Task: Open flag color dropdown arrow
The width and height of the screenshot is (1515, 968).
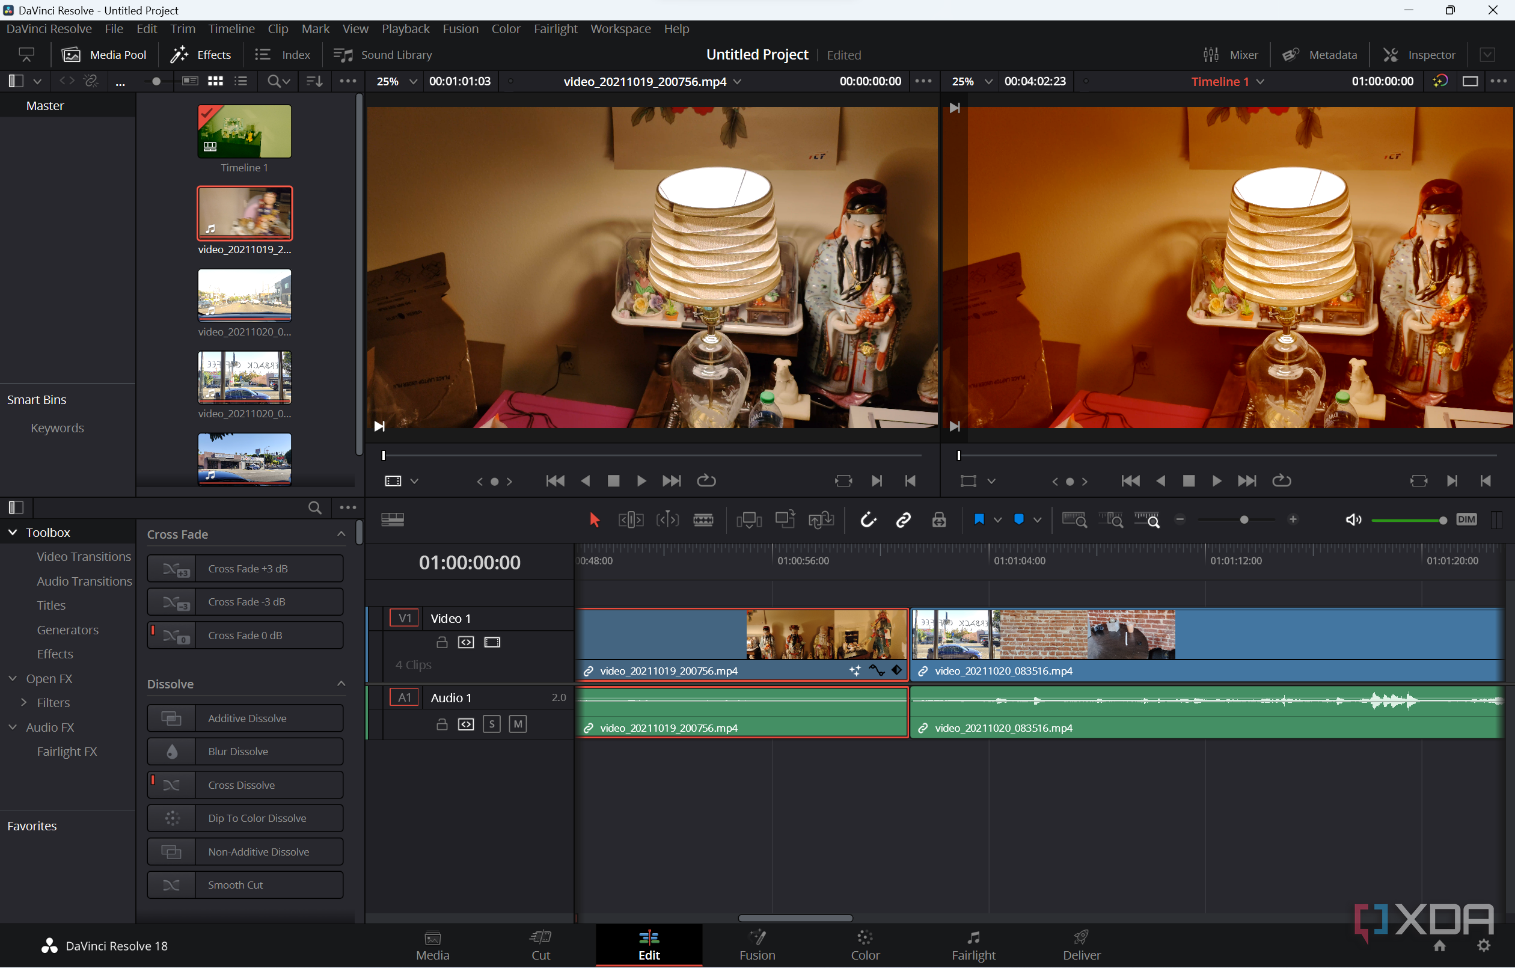Action: (x=997, y=520)
